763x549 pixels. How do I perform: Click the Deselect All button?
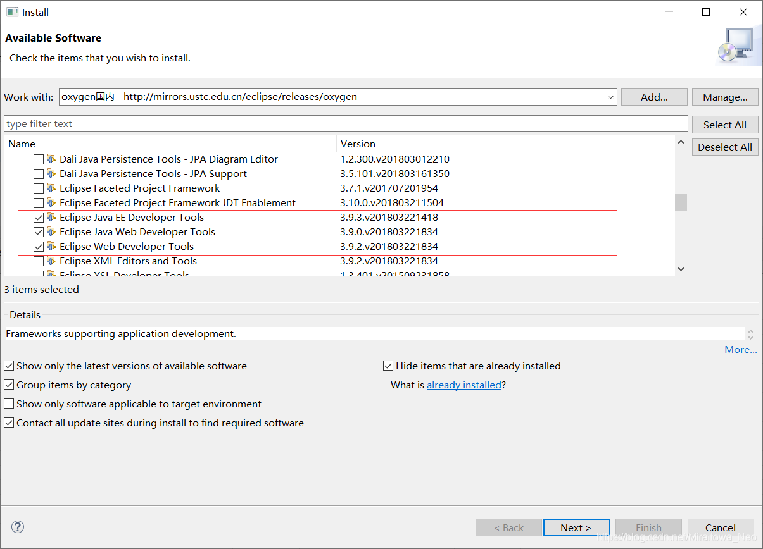tap(724, 146)
